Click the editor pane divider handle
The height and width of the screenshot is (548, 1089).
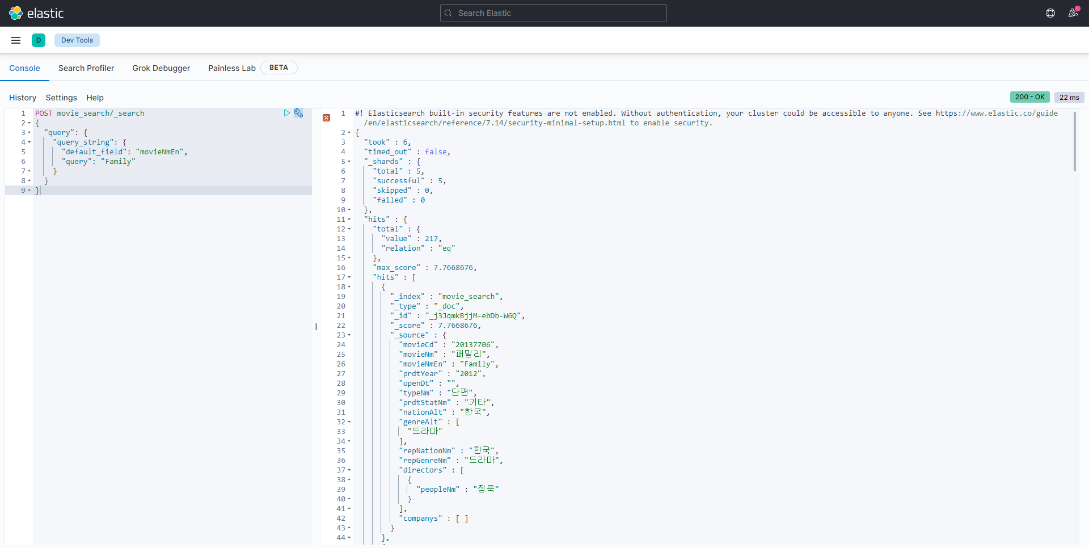click(316, 327)
